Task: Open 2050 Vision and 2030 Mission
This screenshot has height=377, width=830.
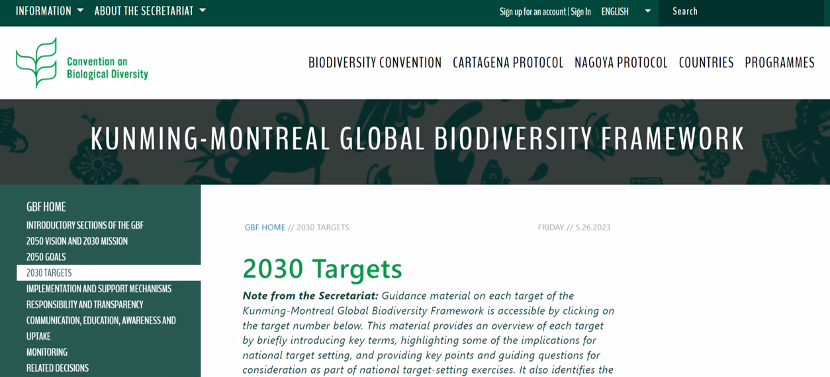Action: [77, 241]
